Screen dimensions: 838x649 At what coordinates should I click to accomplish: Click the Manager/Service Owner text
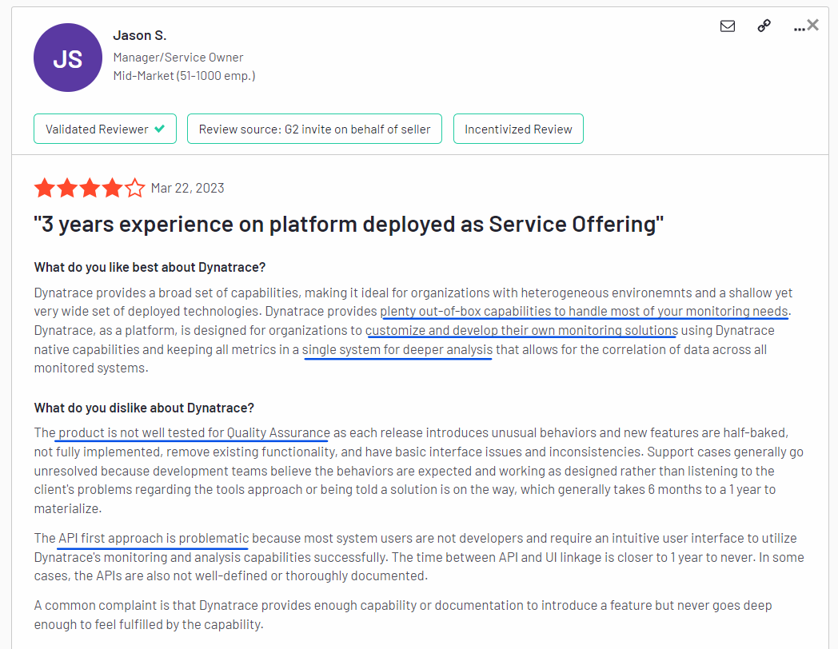click(178, 58)
